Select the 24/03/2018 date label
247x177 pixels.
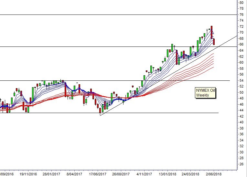(x=190, y=174)
